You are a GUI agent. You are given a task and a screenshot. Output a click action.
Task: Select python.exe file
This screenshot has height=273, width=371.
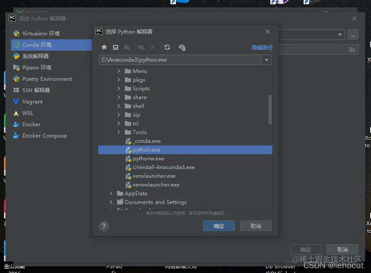pyautogui.click(x=185, y=149)
